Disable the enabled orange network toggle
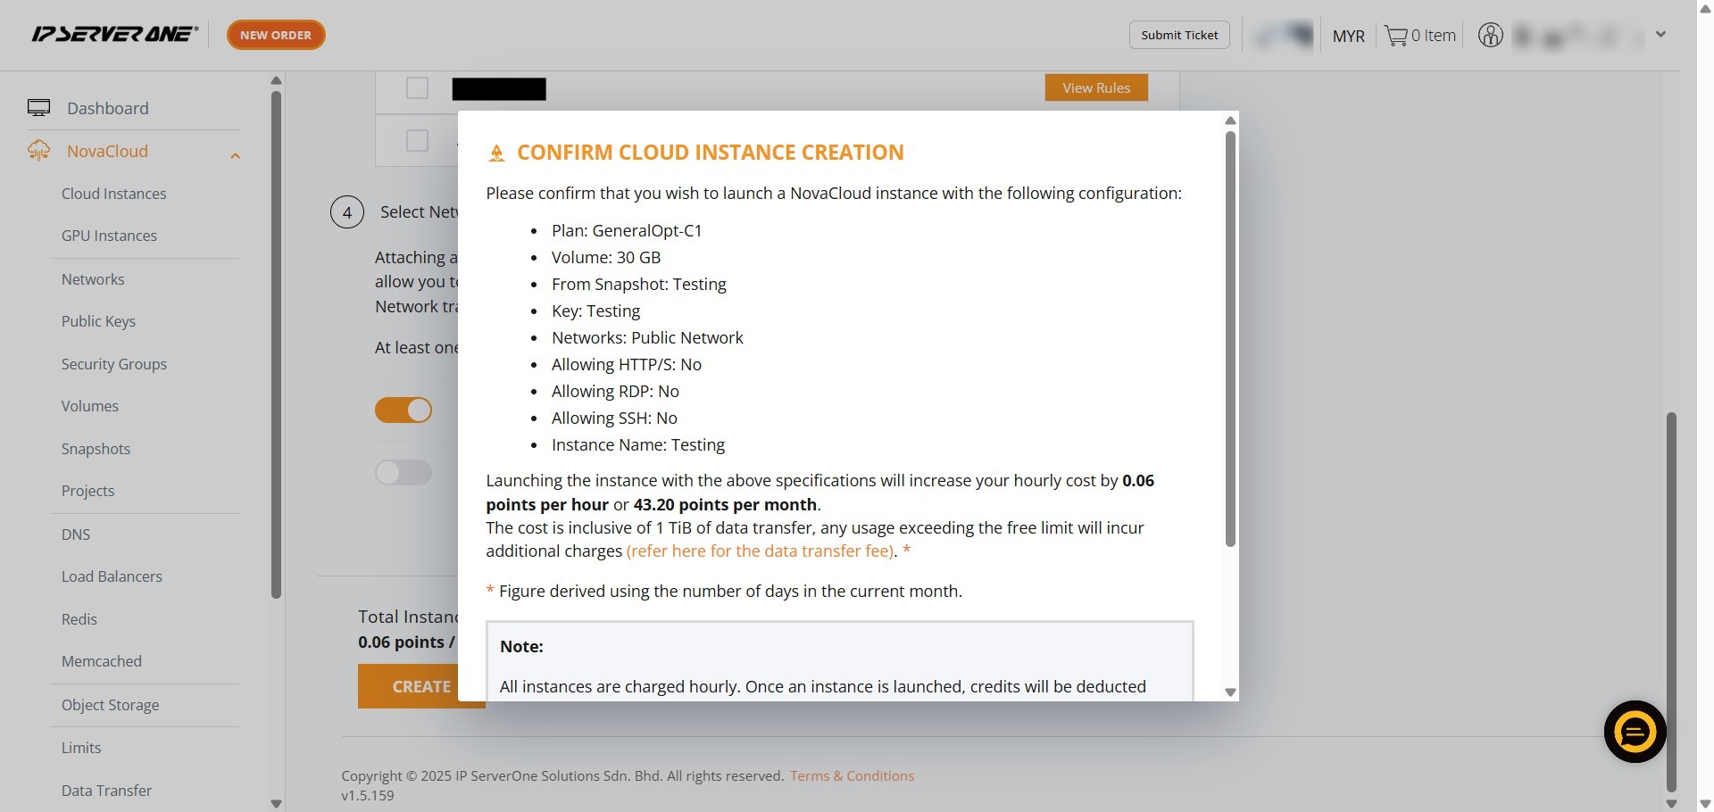 click(x=404, y=410)
